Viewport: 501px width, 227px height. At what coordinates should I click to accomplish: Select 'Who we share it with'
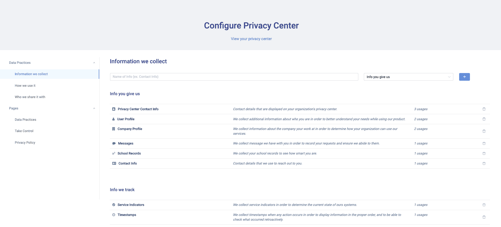pyautogui.click(x=30, y=97)
